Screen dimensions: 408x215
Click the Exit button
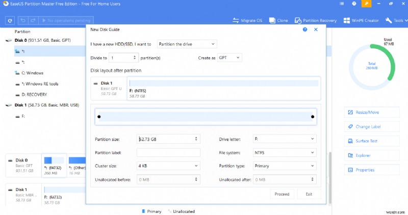click(x=309, y=194)
